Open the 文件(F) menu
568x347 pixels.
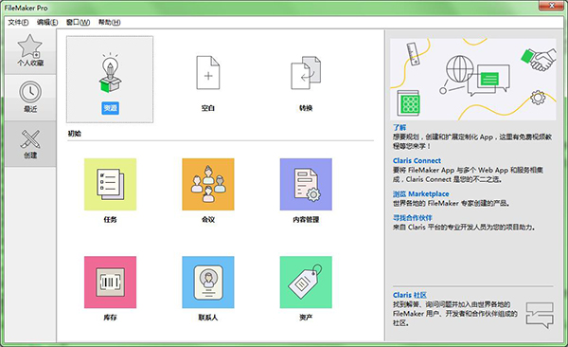[x=18, y=22]
